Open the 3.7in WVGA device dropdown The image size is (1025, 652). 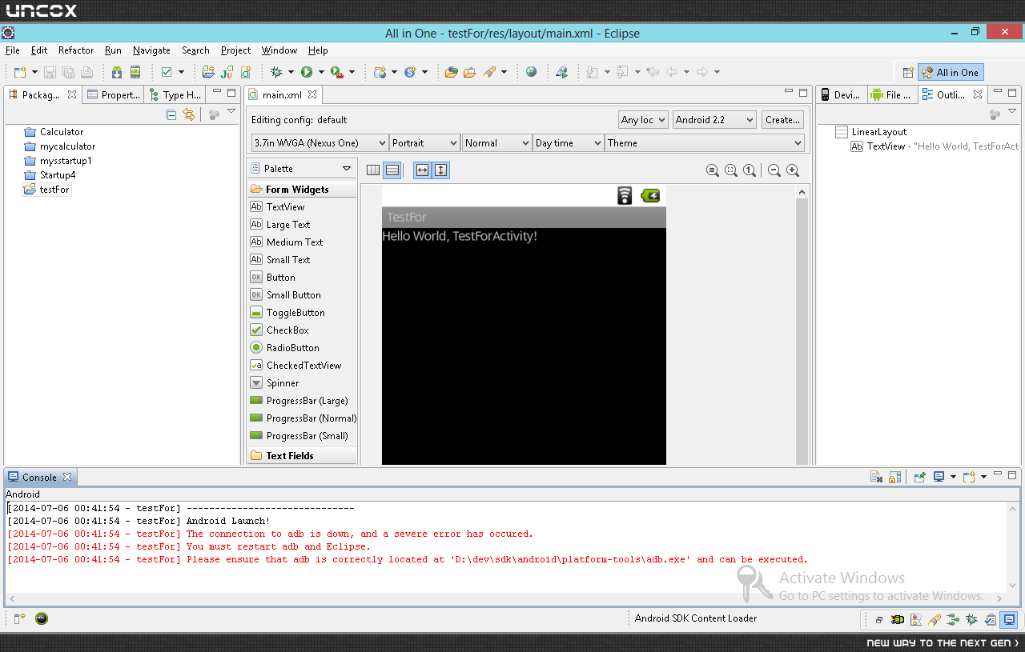click(320, 143)
